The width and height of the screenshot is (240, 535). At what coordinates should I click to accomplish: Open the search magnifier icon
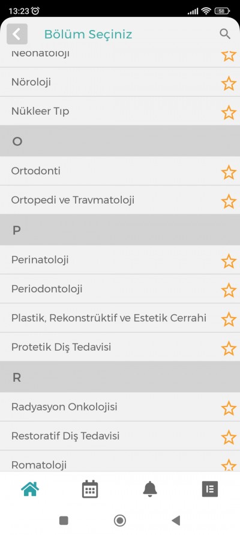click(x=224, y=34)
